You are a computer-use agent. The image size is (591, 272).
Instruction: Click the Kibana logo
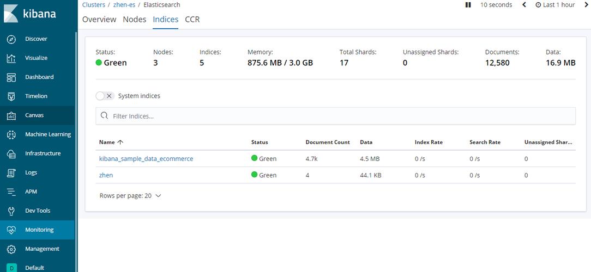[30, 14]
